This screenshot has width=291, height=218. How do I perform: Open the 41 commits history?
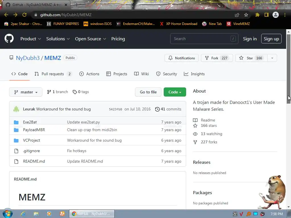tap(168, 109)
